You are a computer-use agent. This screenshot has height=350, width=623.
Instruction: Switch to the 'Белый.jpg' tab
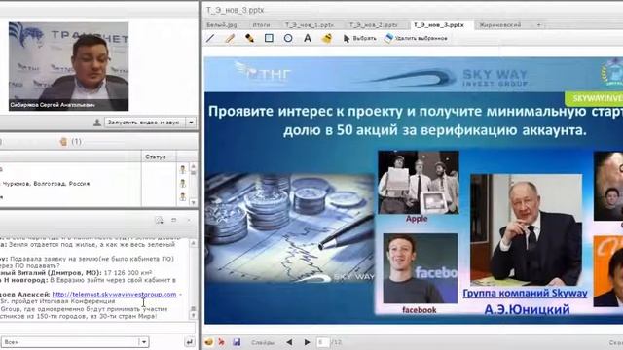[x=222, y=25]
